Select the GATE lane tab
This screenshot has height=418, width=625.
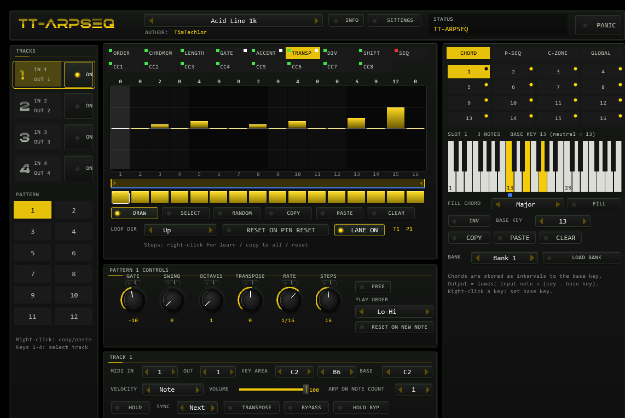point(232,53)
